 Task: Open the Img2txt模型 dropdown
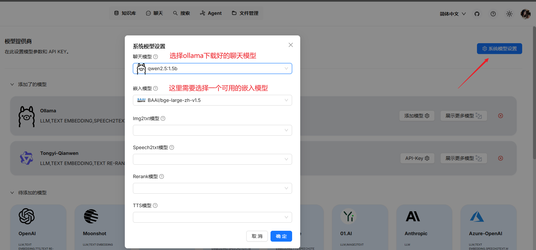213,130
